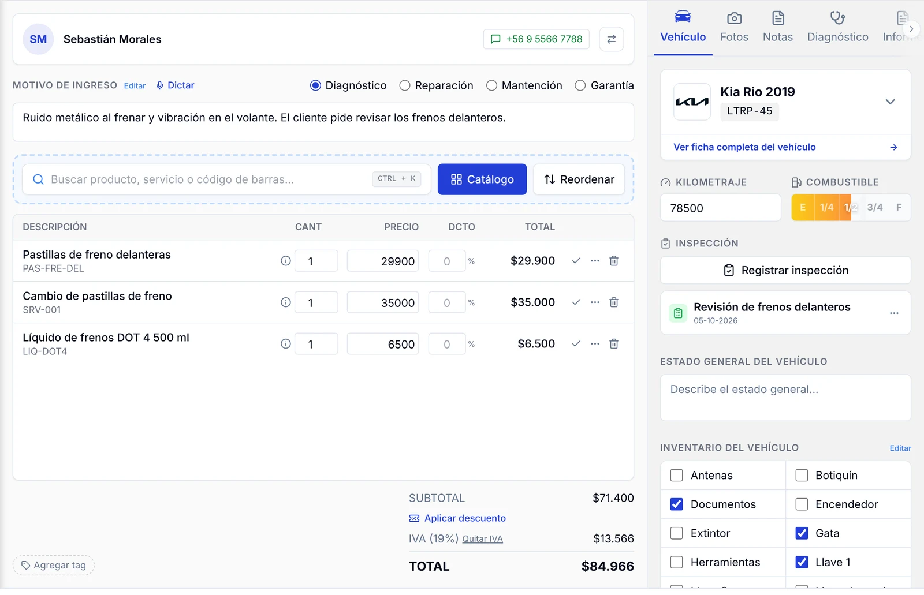Switch to the Diagnóstico tab
Viewport: 924px width, 595px height.
click(837, 28)
